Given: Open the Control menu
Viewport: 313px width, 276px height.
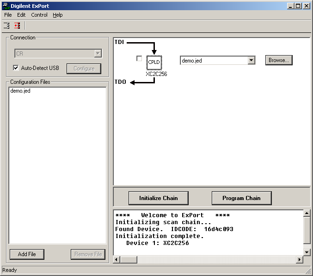Looking at the screenshot, I should pyautogui.click(x=39, y=15).
